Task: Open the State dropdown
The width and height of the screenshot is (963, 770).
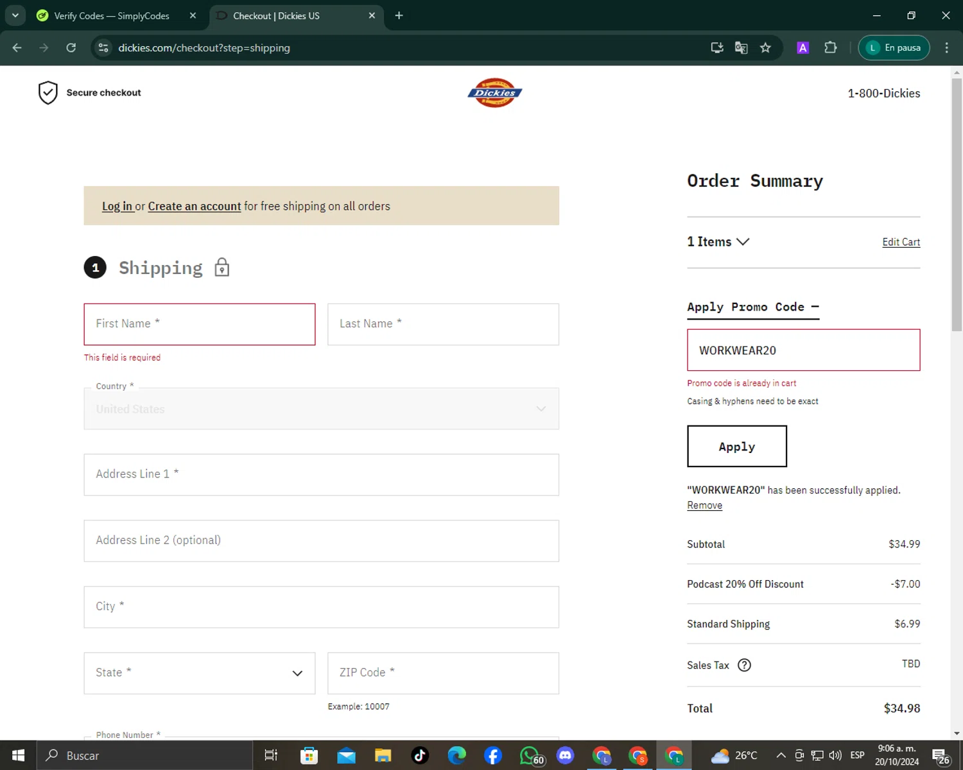Action: pyautogui.click(x=199, y=673)
